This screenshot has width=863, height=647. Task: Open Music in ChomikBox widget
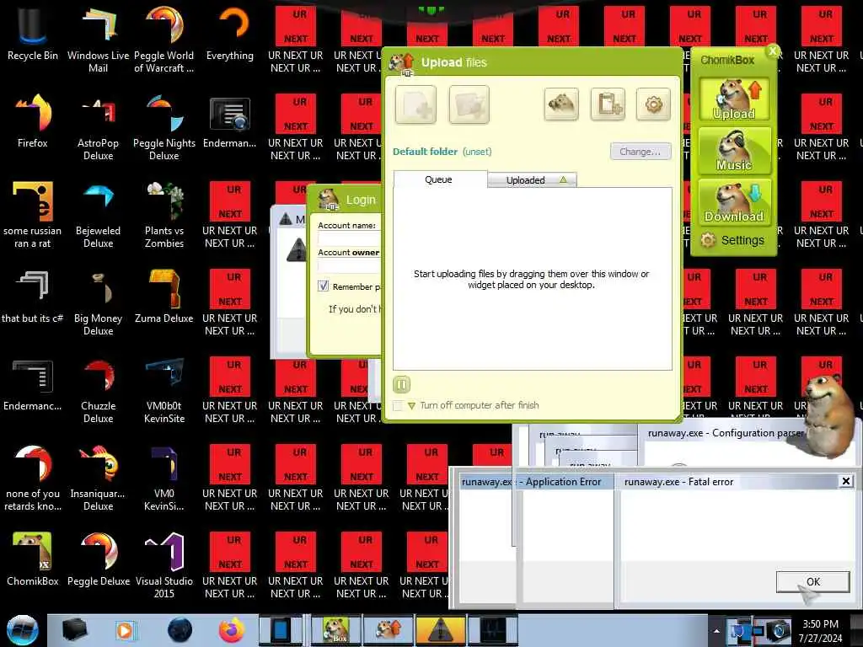734,150
